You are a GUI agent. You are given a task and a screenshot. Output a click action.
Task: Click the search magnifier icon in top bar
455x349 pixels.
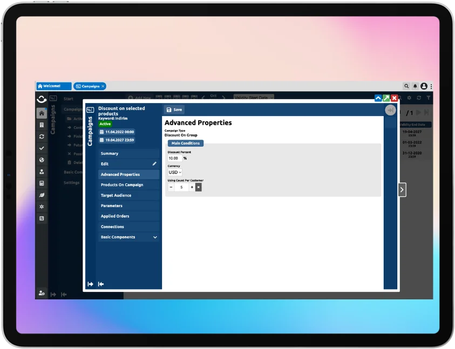[406, 86]
